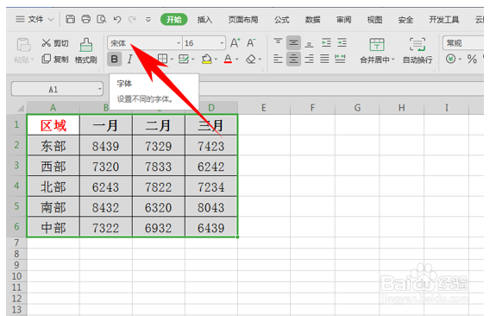Image resolution: width=496 pixels, height=316 pixels.
Task: Select cell containing 二月
Action: pos(158,125)
